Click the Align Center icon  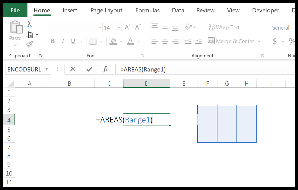(x=165, y=41)
